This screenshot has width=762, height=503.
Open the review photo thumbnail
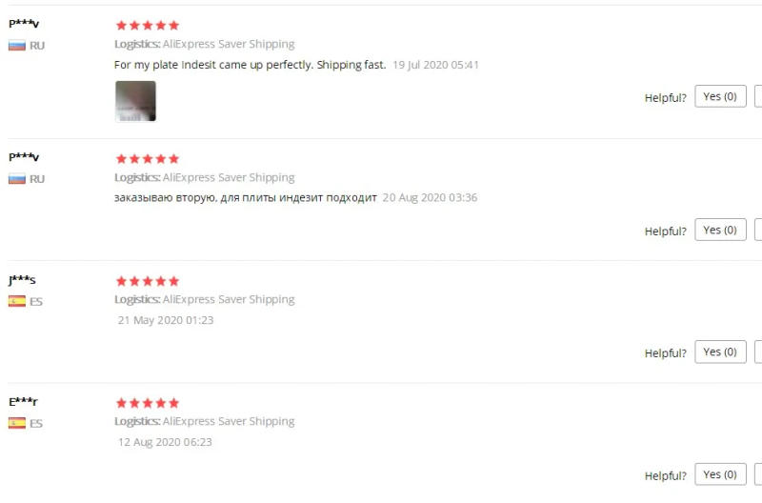coord(135,101)
